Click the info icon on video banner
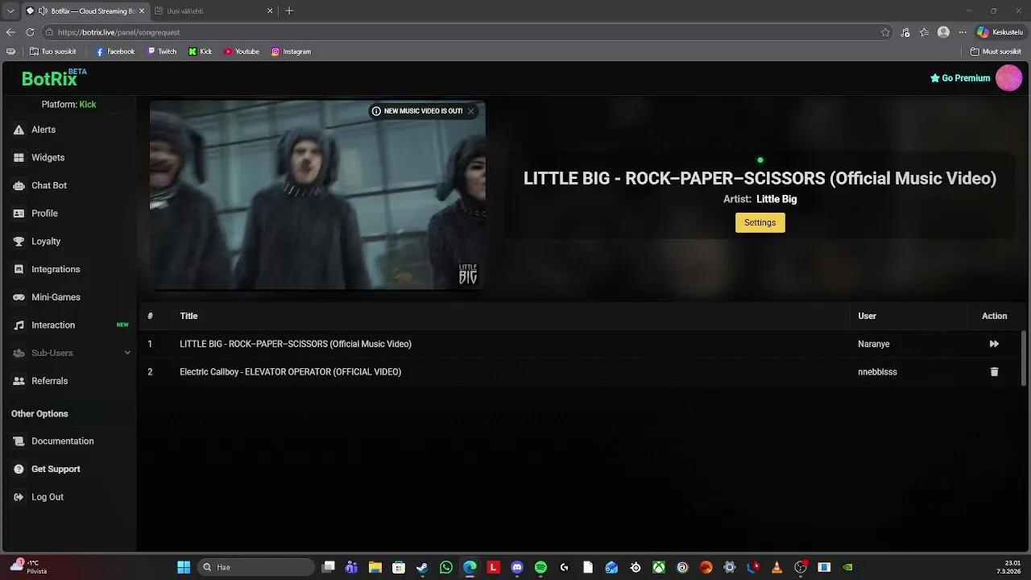1031x580 pixels. point(376,111)
